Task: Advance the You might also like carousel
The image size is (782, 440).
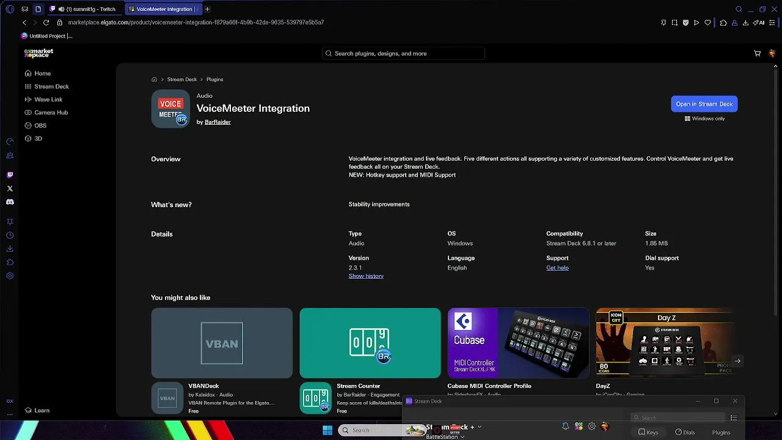Action: [x=737, y=361]
